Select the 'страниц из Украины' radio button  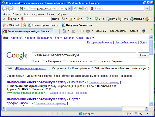click(x=95, y=61)
